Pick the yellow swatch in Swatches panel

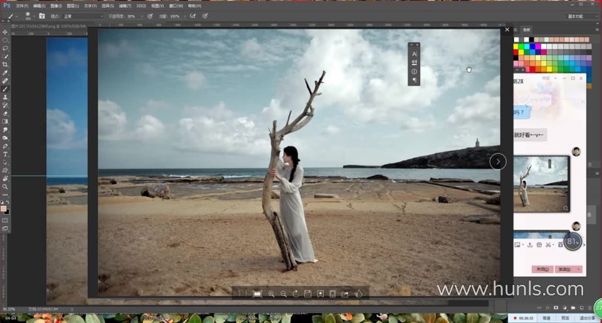[x=516, y=47]
